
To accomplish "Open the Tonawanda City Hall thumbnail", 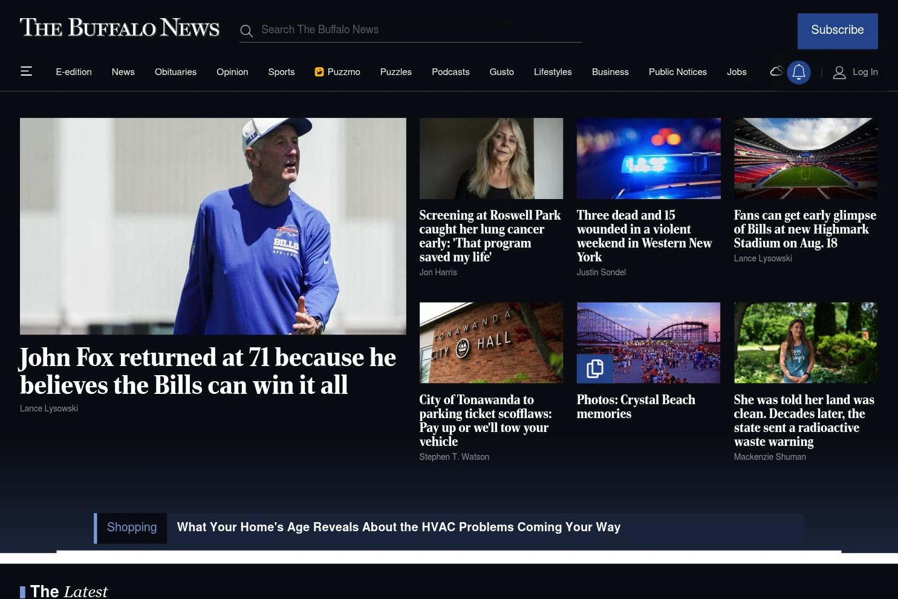I will click(x=491, y=343).
